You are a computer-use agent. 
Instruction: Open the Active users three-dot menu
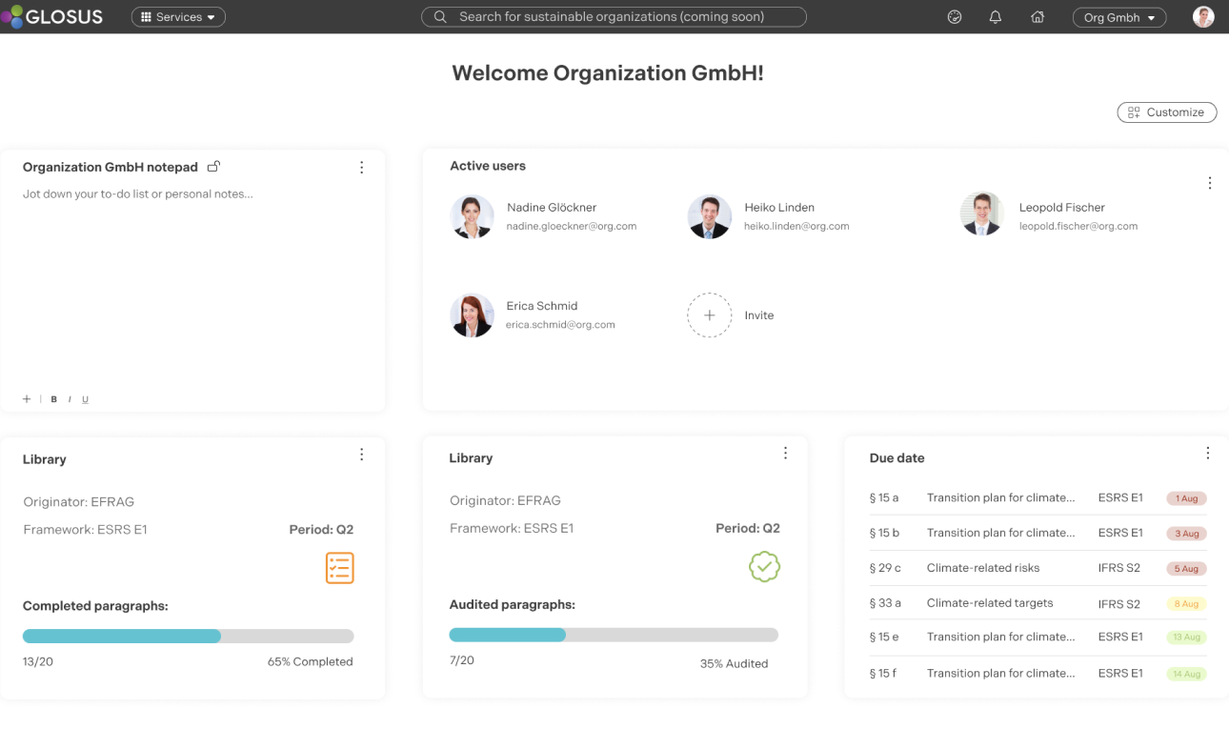click(x=1209, y=183)
